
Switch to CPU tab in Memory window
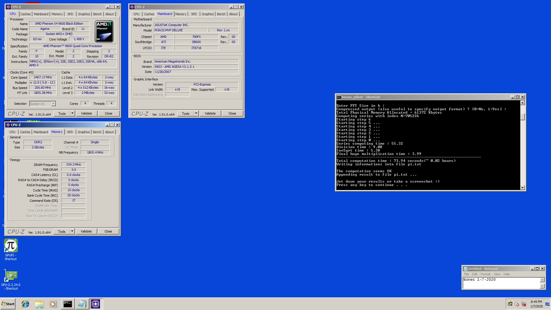pos(12,132)
